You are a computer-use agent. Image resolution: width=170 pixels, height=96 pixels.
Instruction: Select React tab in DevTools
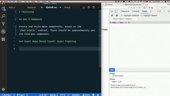pos(144,11)
